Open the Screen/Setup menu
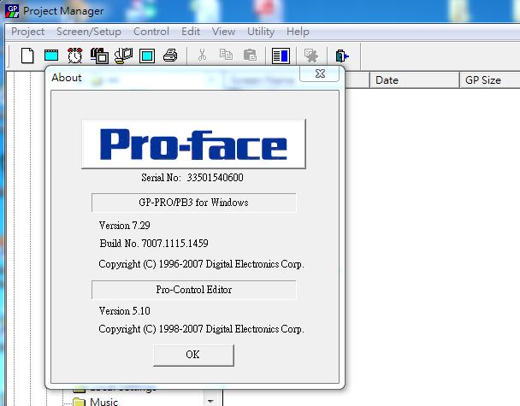The image size is (520, 406). click(x=88, y=32)
